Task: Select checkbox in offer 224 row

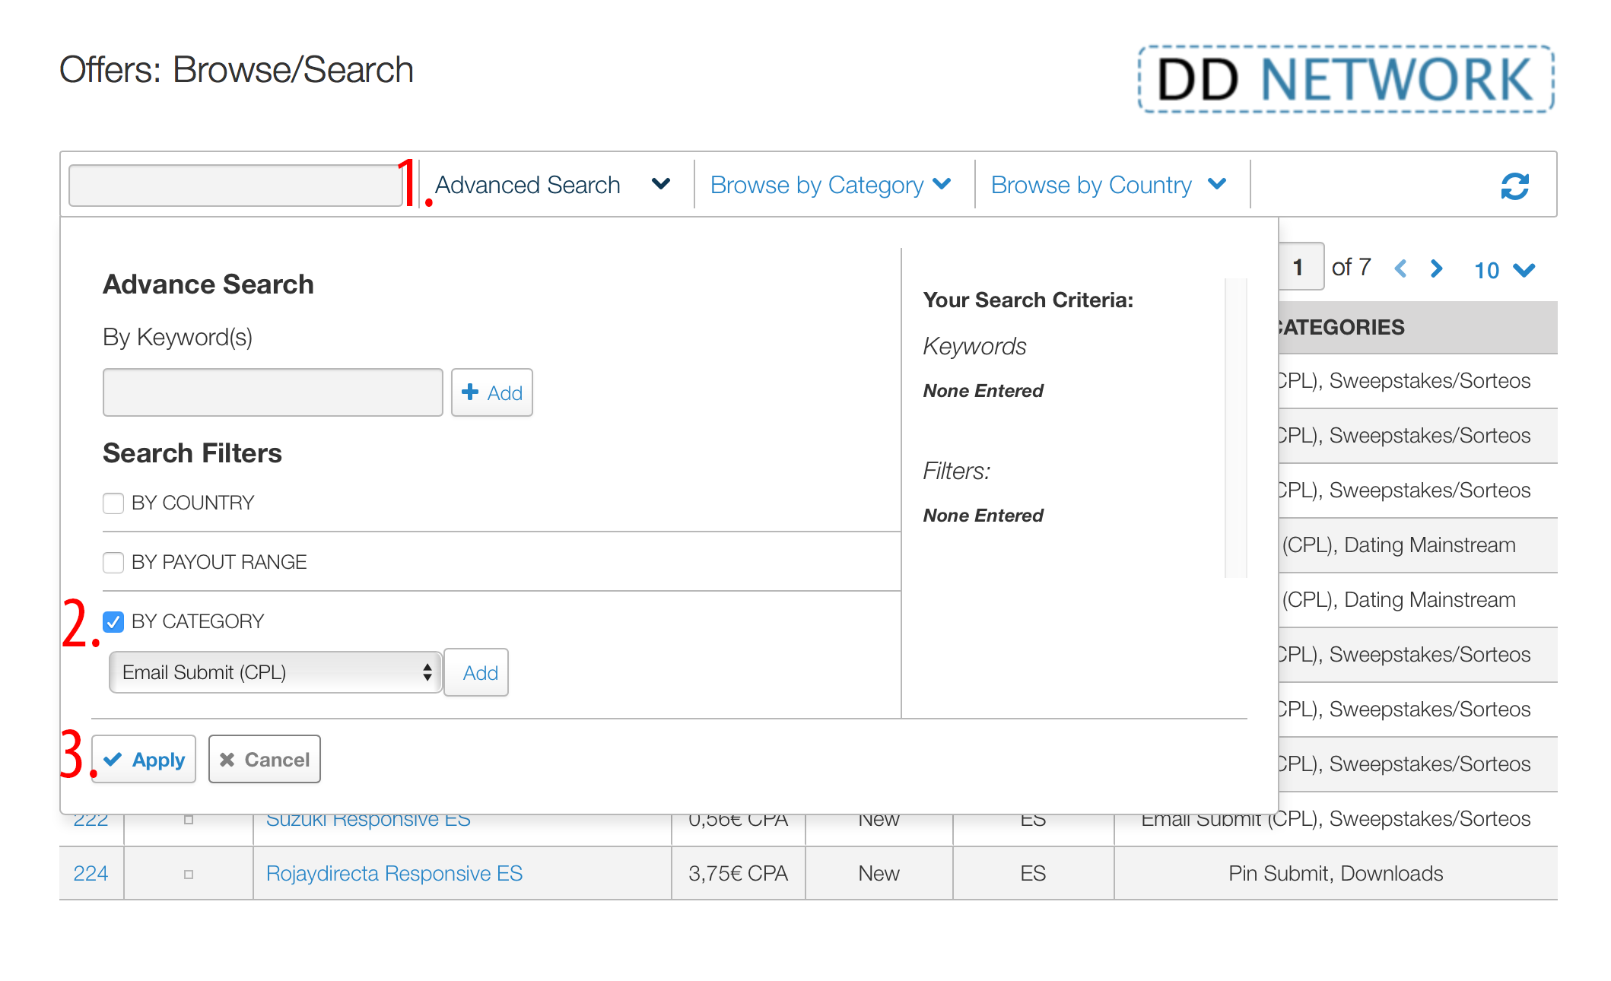Action: (189, 875)
